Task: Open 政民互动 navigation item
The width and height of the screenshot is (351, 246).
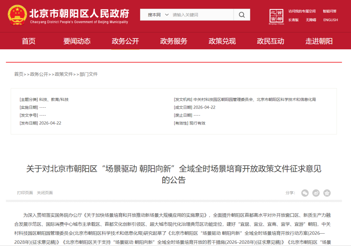Action: pos(270,41)
